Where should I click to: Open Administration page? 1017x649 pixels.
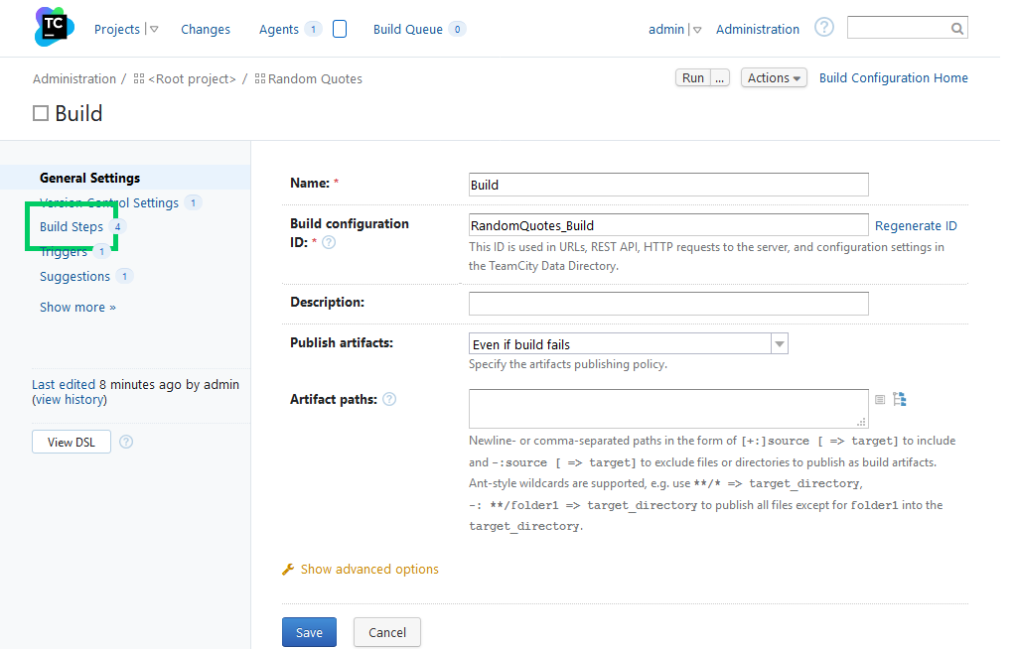pyautogui.click(x=758, y=29)
